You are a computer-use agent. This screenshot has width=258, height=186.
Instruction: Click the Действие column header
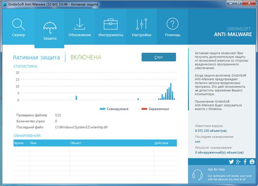click(x=161, y=143)
